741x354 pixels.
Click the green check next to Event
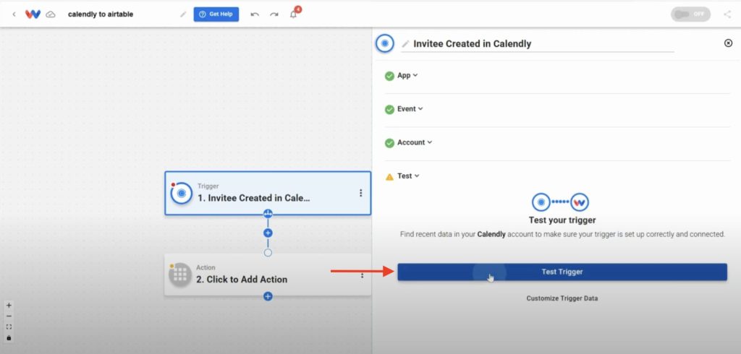(x=389, y=110)
